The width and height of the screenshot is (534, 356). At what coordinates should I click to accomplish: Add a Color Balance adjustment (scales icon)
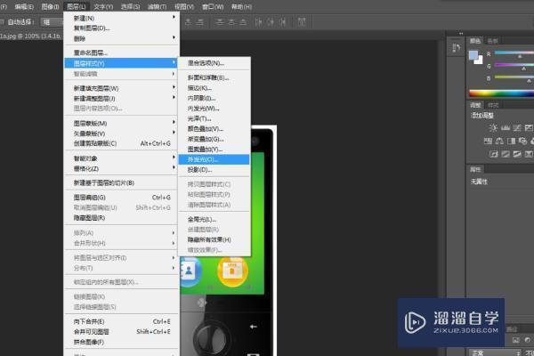tap(499, 141)
